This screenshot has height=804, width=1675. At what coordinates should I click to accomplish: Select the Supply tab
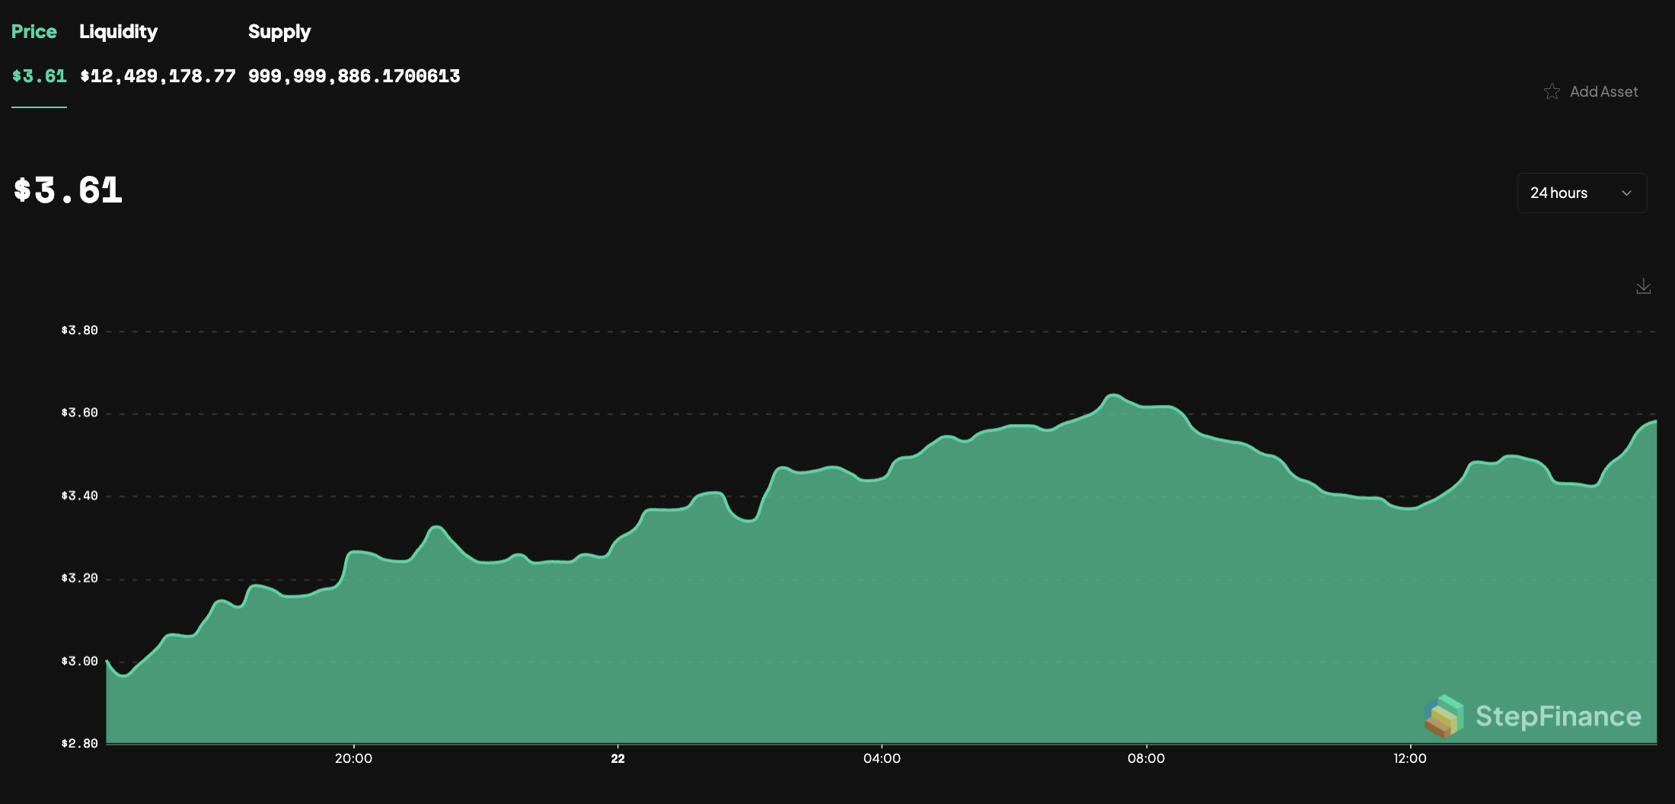tap(279, 32)
